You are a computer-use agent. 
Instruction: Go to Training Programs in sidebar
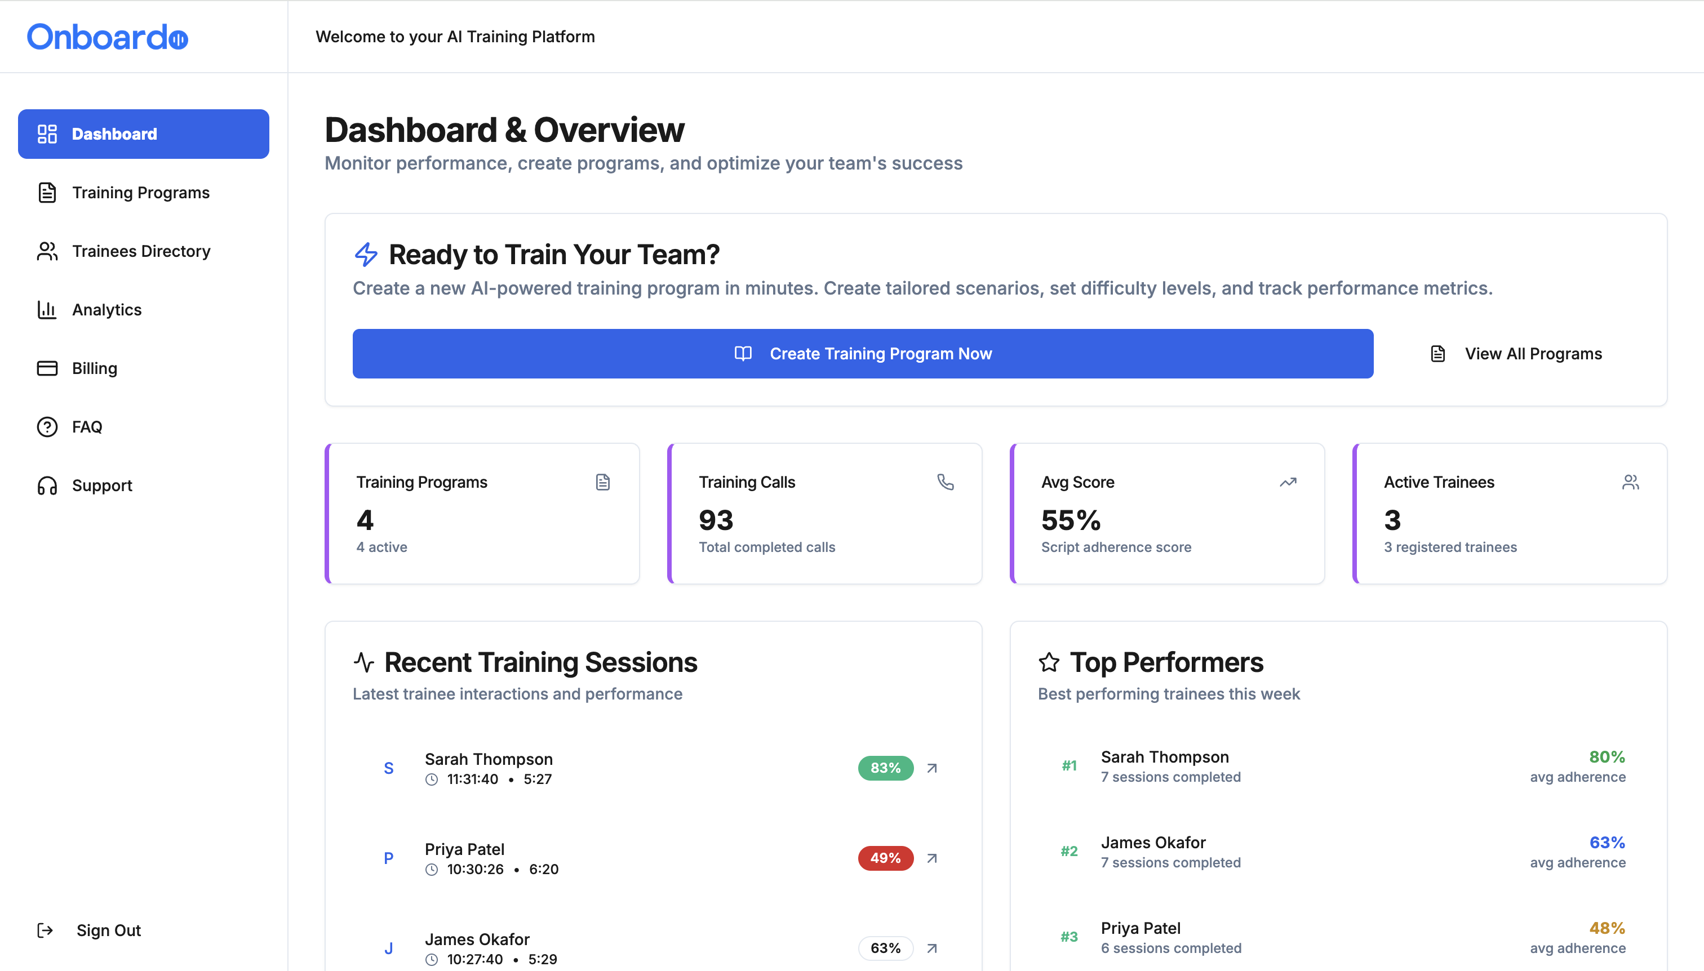pos(144,193)
